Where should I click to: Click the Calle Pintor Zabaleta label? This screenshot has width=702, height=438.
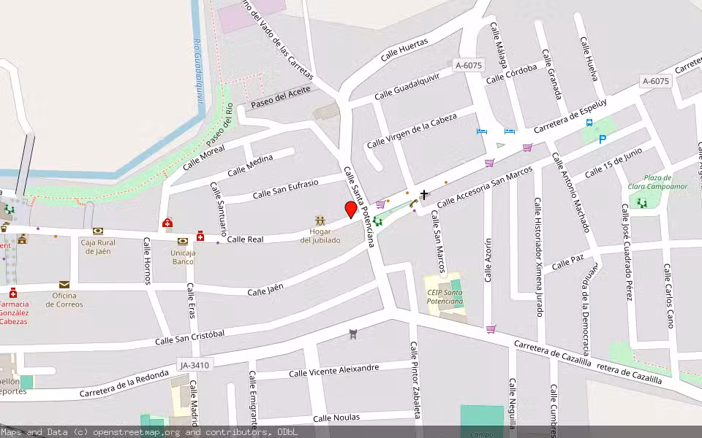(415, 380)
